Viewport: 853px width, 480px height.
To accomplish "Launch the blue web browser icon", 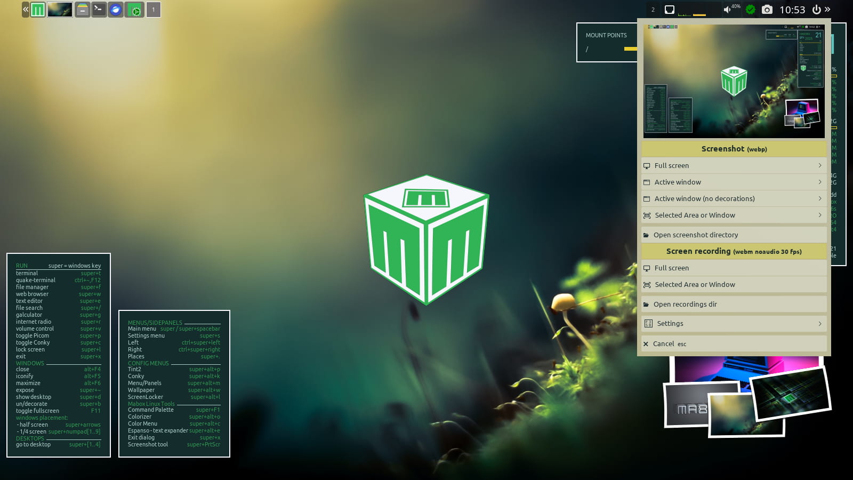I will 116,10.
